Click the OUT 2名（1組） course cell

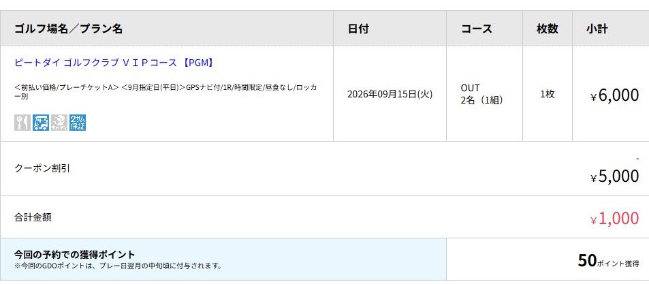point(481,95)
